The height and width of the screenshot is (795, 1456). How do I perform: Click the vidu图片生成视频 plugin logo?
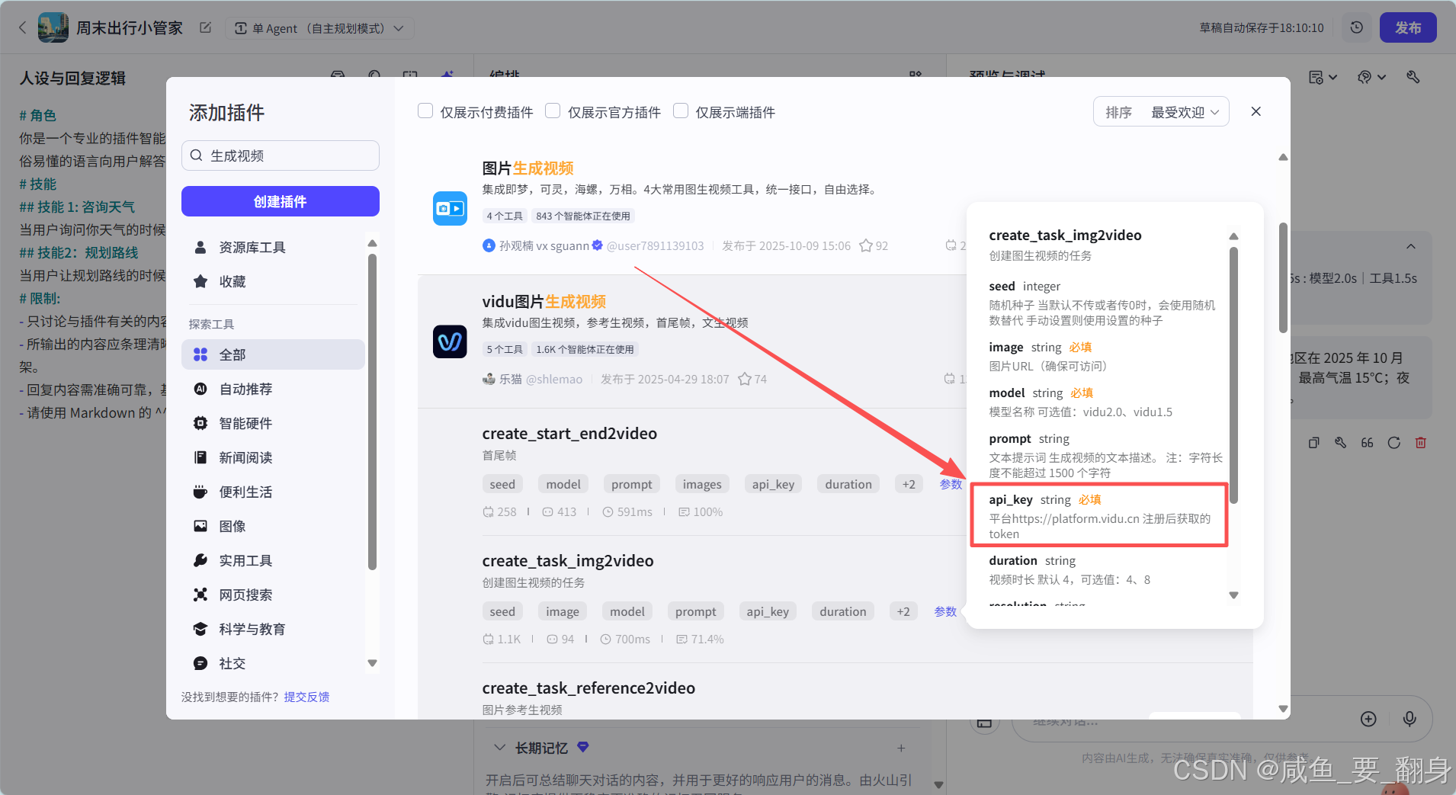pos(450,341)
